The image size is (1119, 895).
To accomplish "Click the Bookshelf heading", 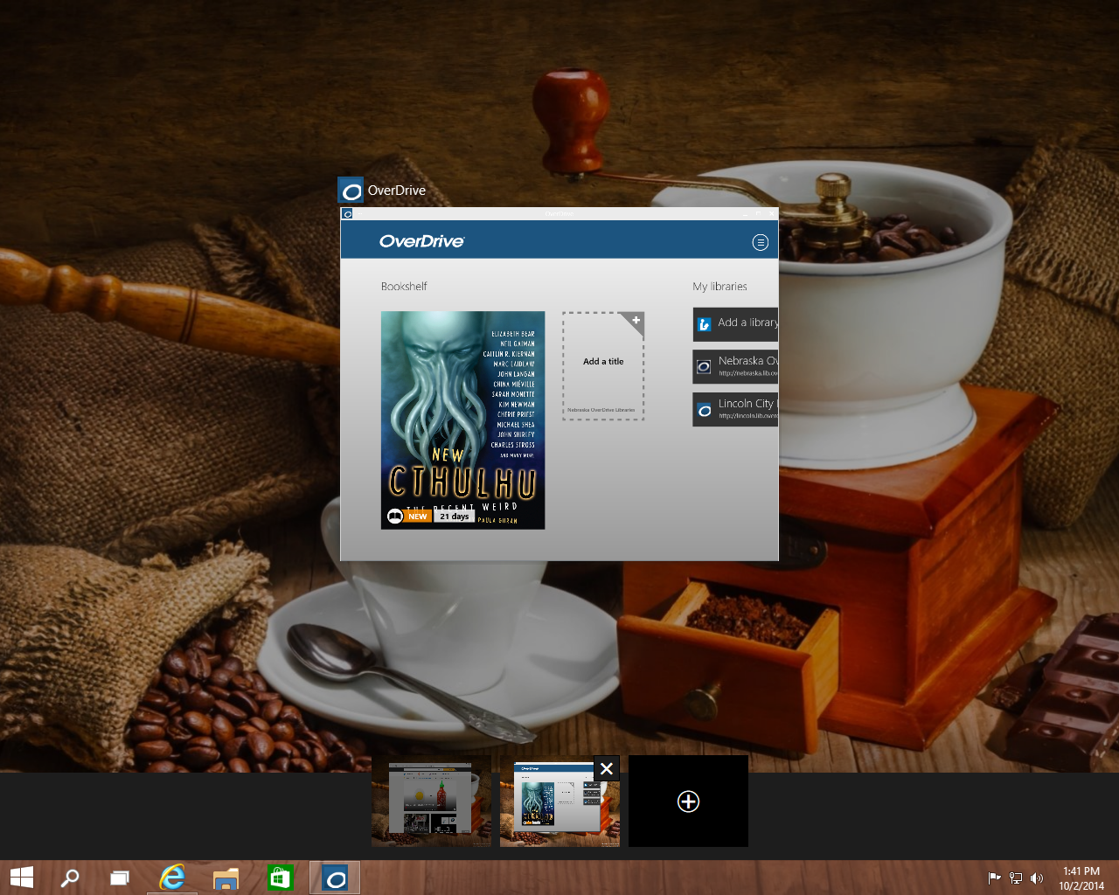I will [x=404, y=287].
